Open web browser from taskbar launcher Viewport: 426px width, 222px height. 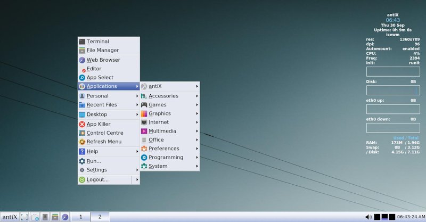tap(65, 217)
